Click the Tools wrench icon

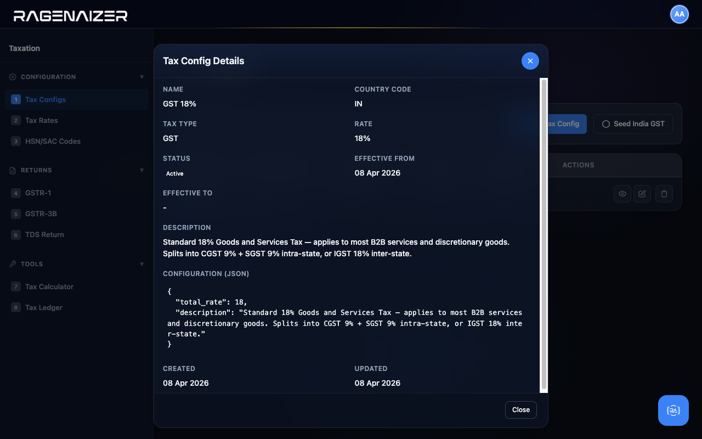[13, 264]
